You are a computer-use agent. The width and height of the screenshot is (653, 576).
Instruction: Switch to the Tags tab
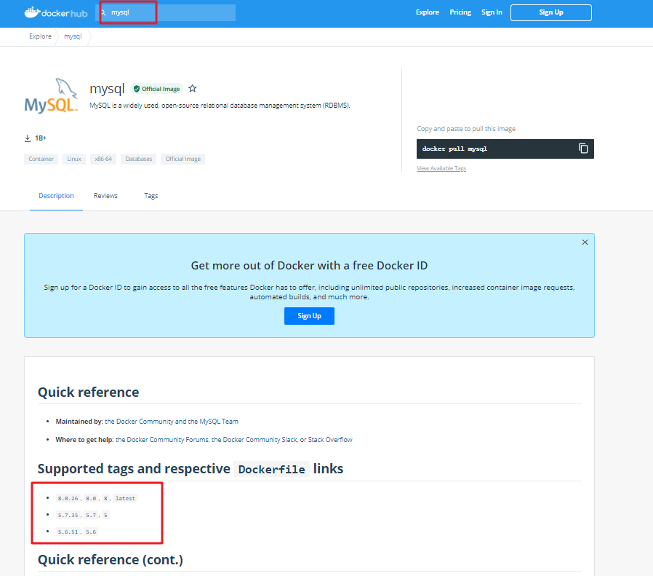[151, 196]
